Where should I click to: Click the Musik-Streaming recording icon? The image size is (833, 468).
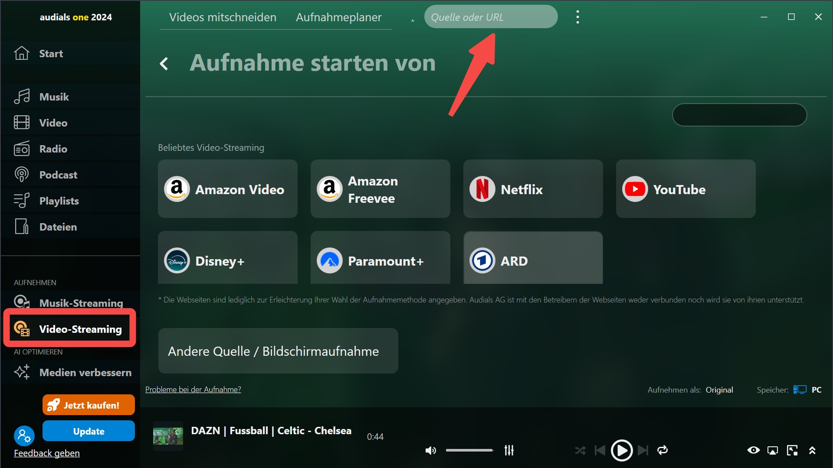[x=22, y=302]
